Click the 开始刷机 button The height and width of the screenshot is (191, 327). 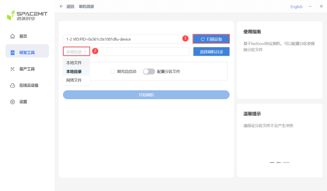(x=146, y=95)
